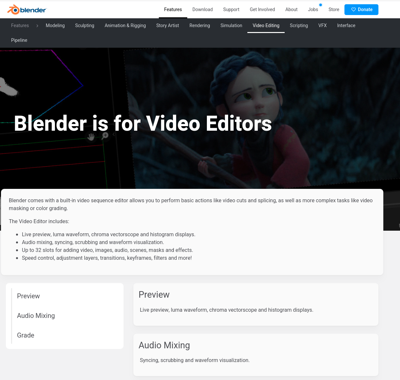Click the Blender logo
400x380 pixels.
27,9
